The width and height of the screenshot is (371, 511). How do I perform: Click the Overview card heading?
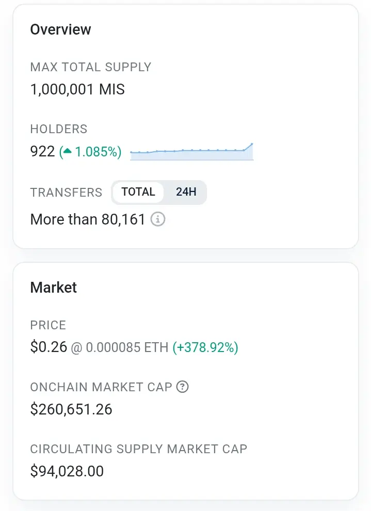point(60,29)
